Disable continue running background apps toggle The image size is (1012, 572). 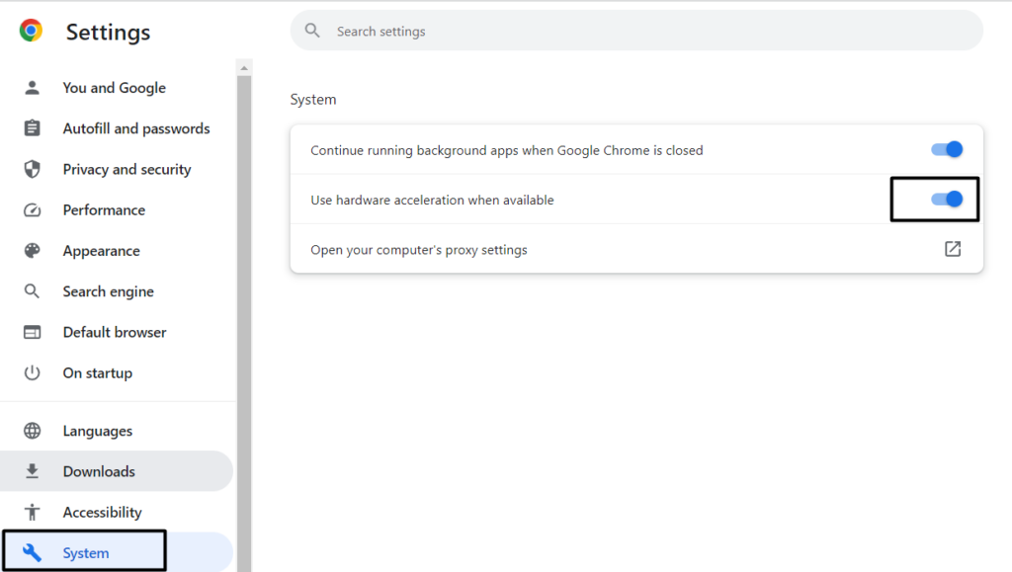pyautogui.click(x=947, y=149)
